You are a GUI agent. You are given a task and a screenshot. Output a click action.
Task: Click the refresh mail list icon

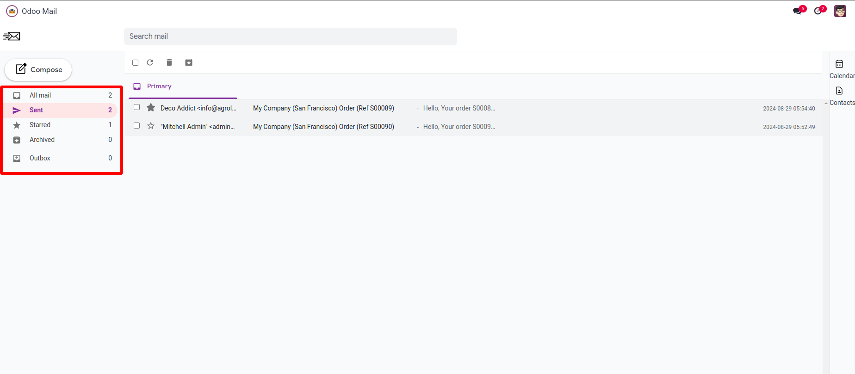[150, 62]
